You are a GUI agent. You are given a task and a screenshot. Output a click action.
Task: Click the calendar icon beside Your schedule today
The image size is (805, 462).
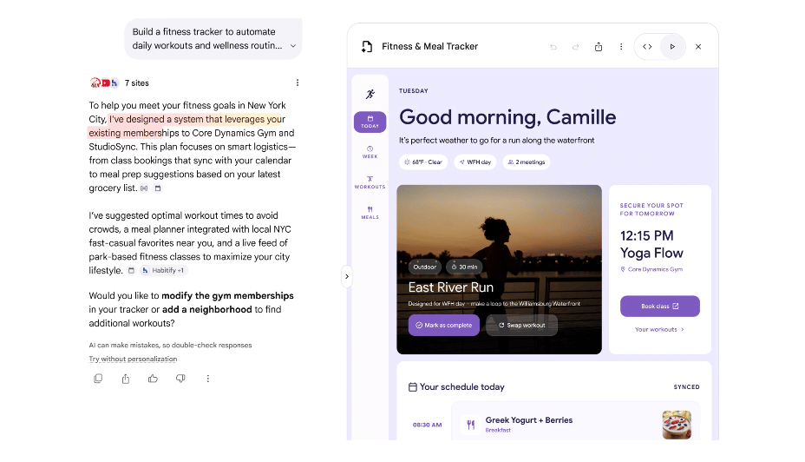[x=412, y=387]
